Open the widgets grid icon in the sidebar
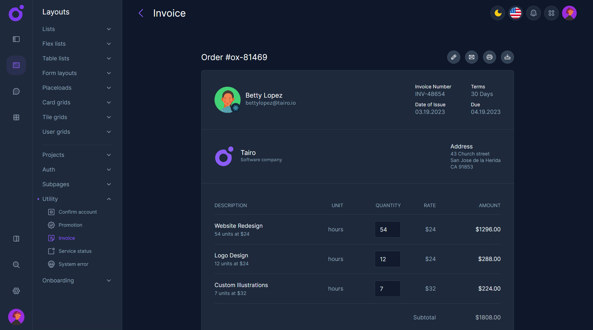The width and height of the screenshot is (593, 330). click(16, 117)
